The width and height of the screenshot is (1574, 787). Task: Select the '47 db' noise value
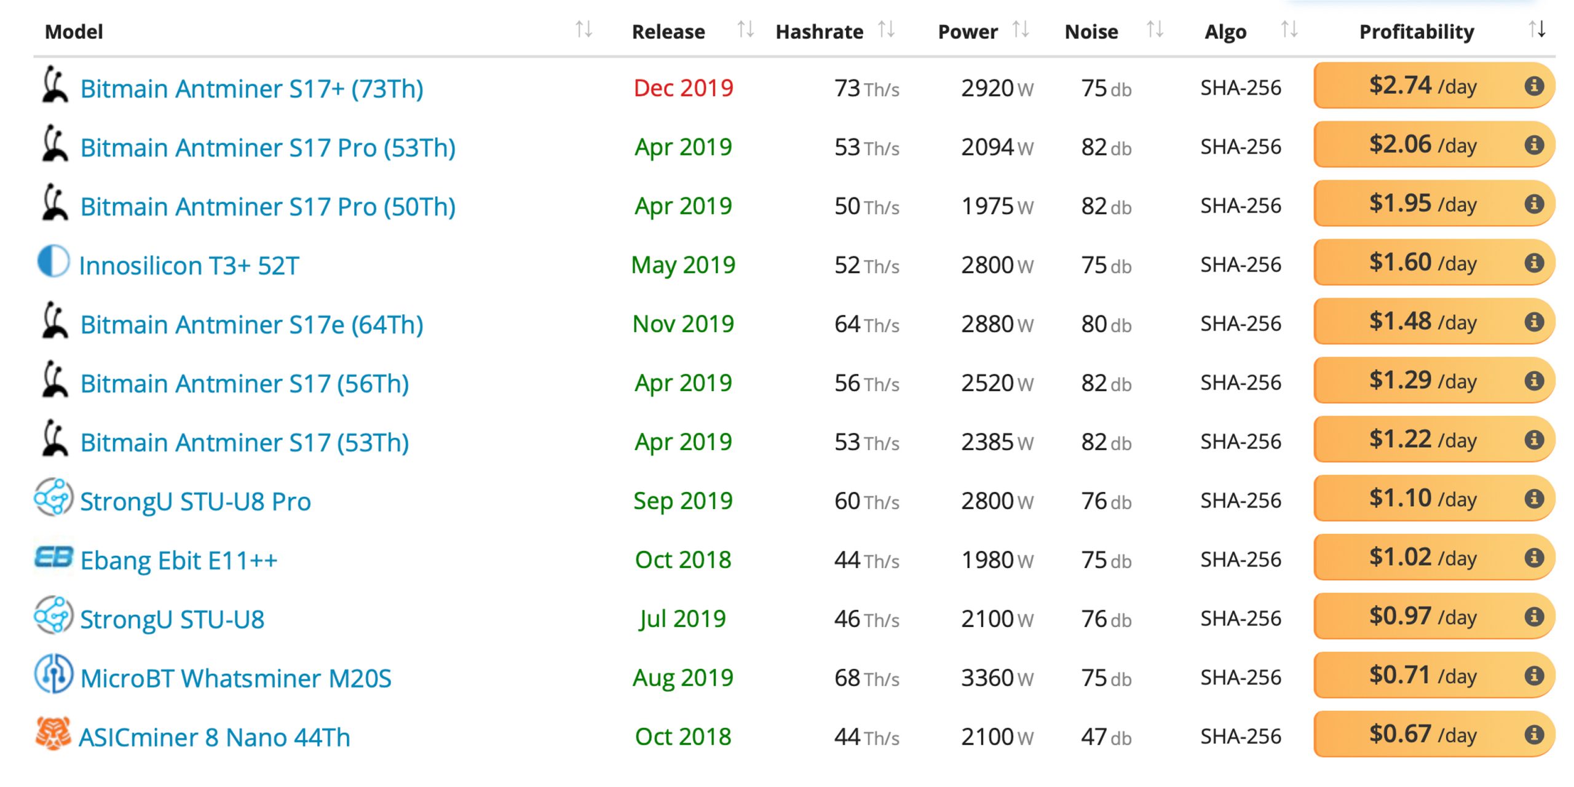(x=1106, y=737)
